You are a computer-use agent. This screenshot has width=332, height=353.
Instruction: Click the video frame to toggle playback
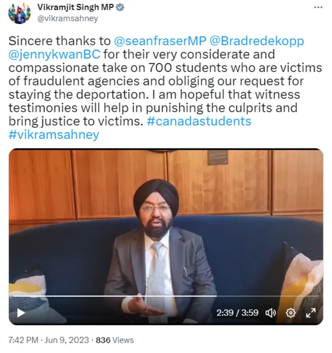tap(166, 220)
